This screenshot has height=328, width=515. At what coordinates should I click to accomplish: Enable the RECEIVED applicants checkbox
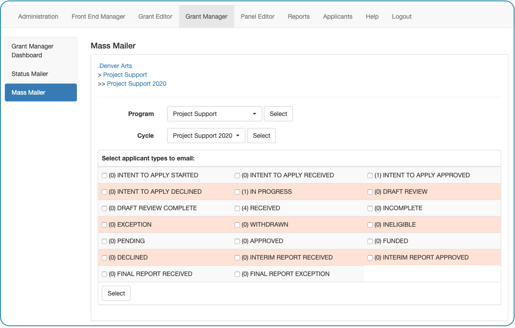(237, 208)
